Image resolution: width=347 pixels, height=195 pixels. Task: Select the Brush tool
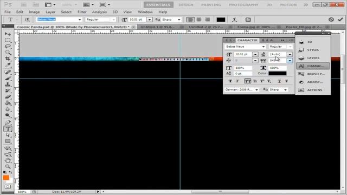pos(8,78)
